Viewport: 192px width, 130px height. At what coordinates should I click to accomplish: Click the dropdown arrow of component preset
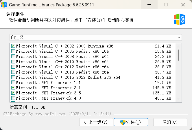[179, 38]
